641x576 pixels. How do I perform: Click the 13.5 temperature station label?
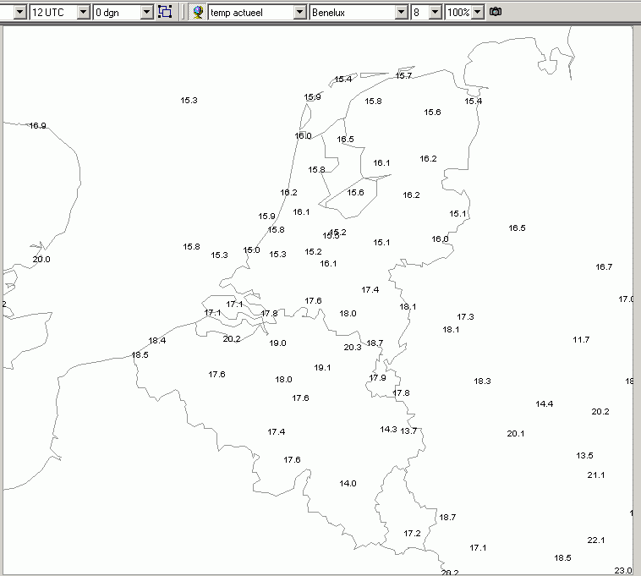pos(584,455)
